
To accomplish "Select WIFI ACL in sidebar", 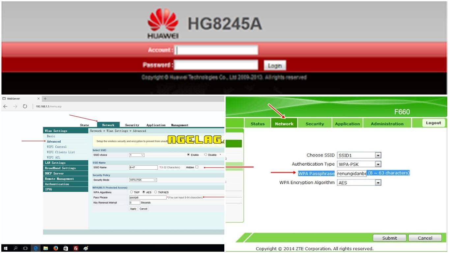I will 53,157.
